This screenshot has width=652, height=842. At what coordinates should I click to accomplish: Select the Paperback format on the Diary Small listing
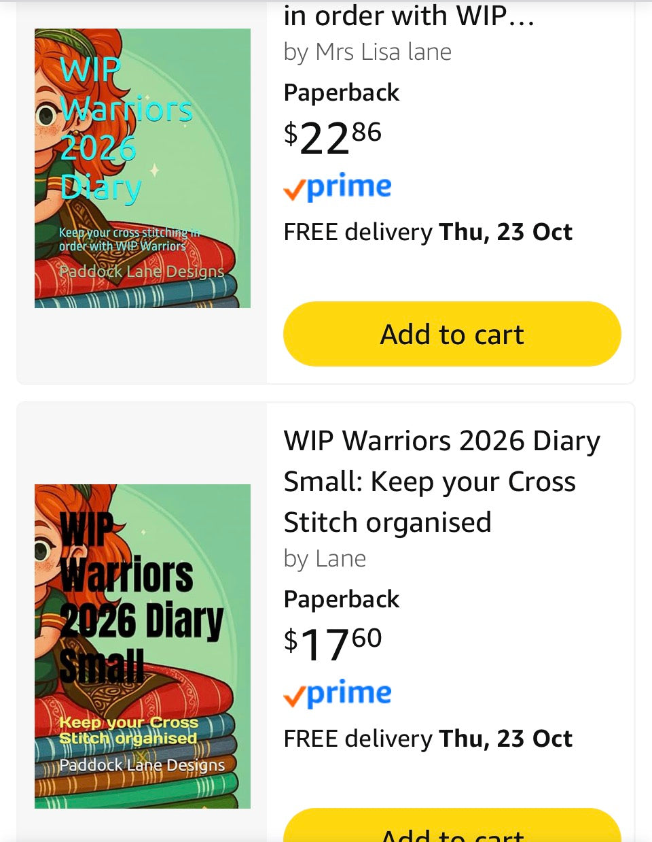341,599
